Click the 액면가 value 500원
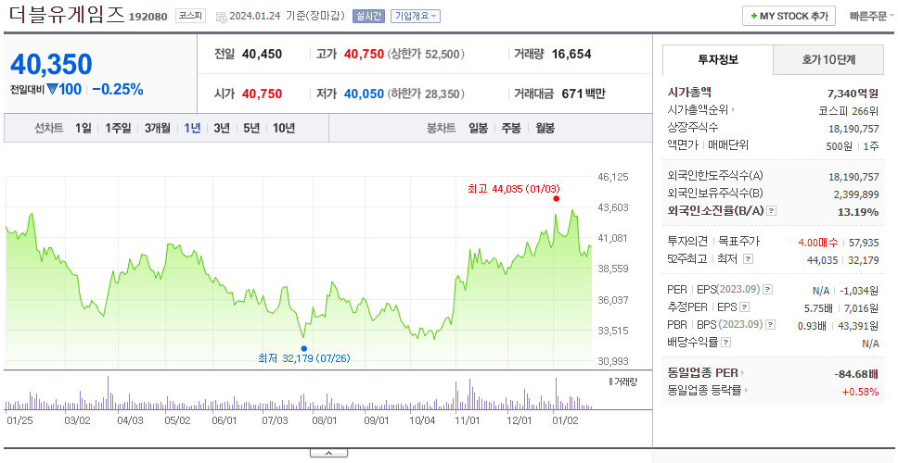Viewport: 898px width, 463px height. pyautogui.click(x=839, y=146)
